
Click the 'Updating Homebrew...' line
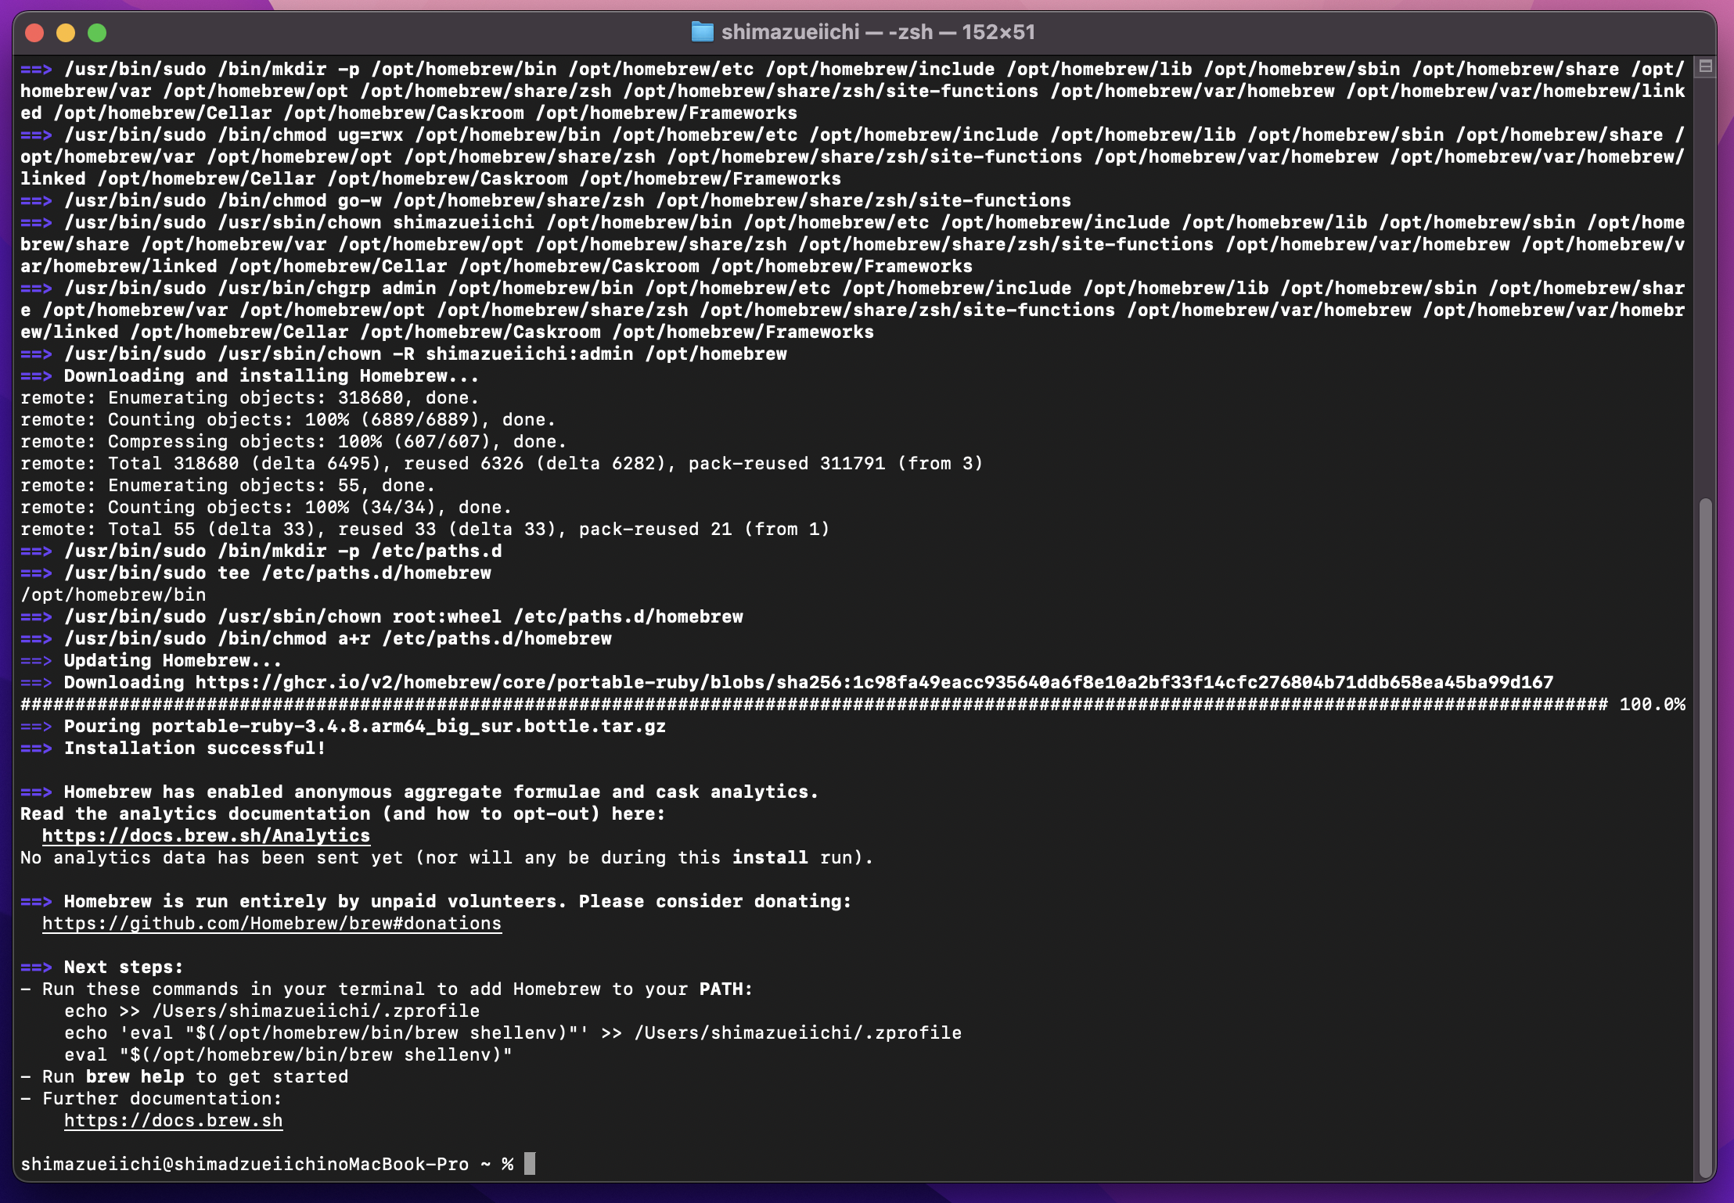point(151,660)
